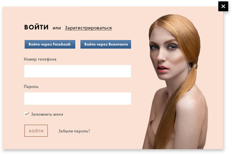Image resolution: width=232 pixels, height=154 pixels.
Task: Click the empty peach background below the ВОЙТИ button
Action: (x=36, y=143)
